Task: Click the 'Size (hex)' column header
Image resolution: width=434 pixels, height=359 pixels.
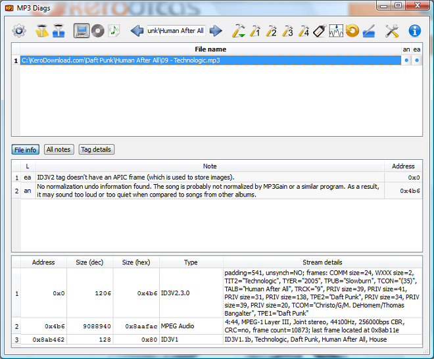Action: [x=136, y=262]
